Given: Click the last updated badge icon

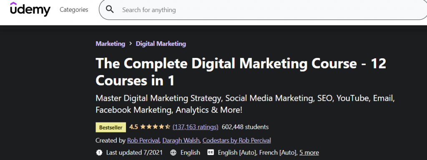Looking at the screenshot, I should pyautogui.click(x=99, y=152).
